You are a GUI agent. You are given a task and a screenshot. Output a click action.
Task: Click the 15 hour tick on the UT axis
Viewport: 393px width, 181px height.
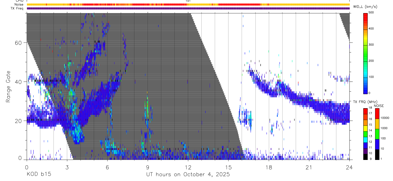(228, 167)
